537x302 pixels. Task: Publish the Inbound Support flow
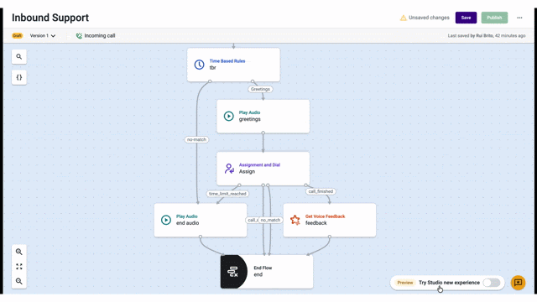[x=494, y=18]
